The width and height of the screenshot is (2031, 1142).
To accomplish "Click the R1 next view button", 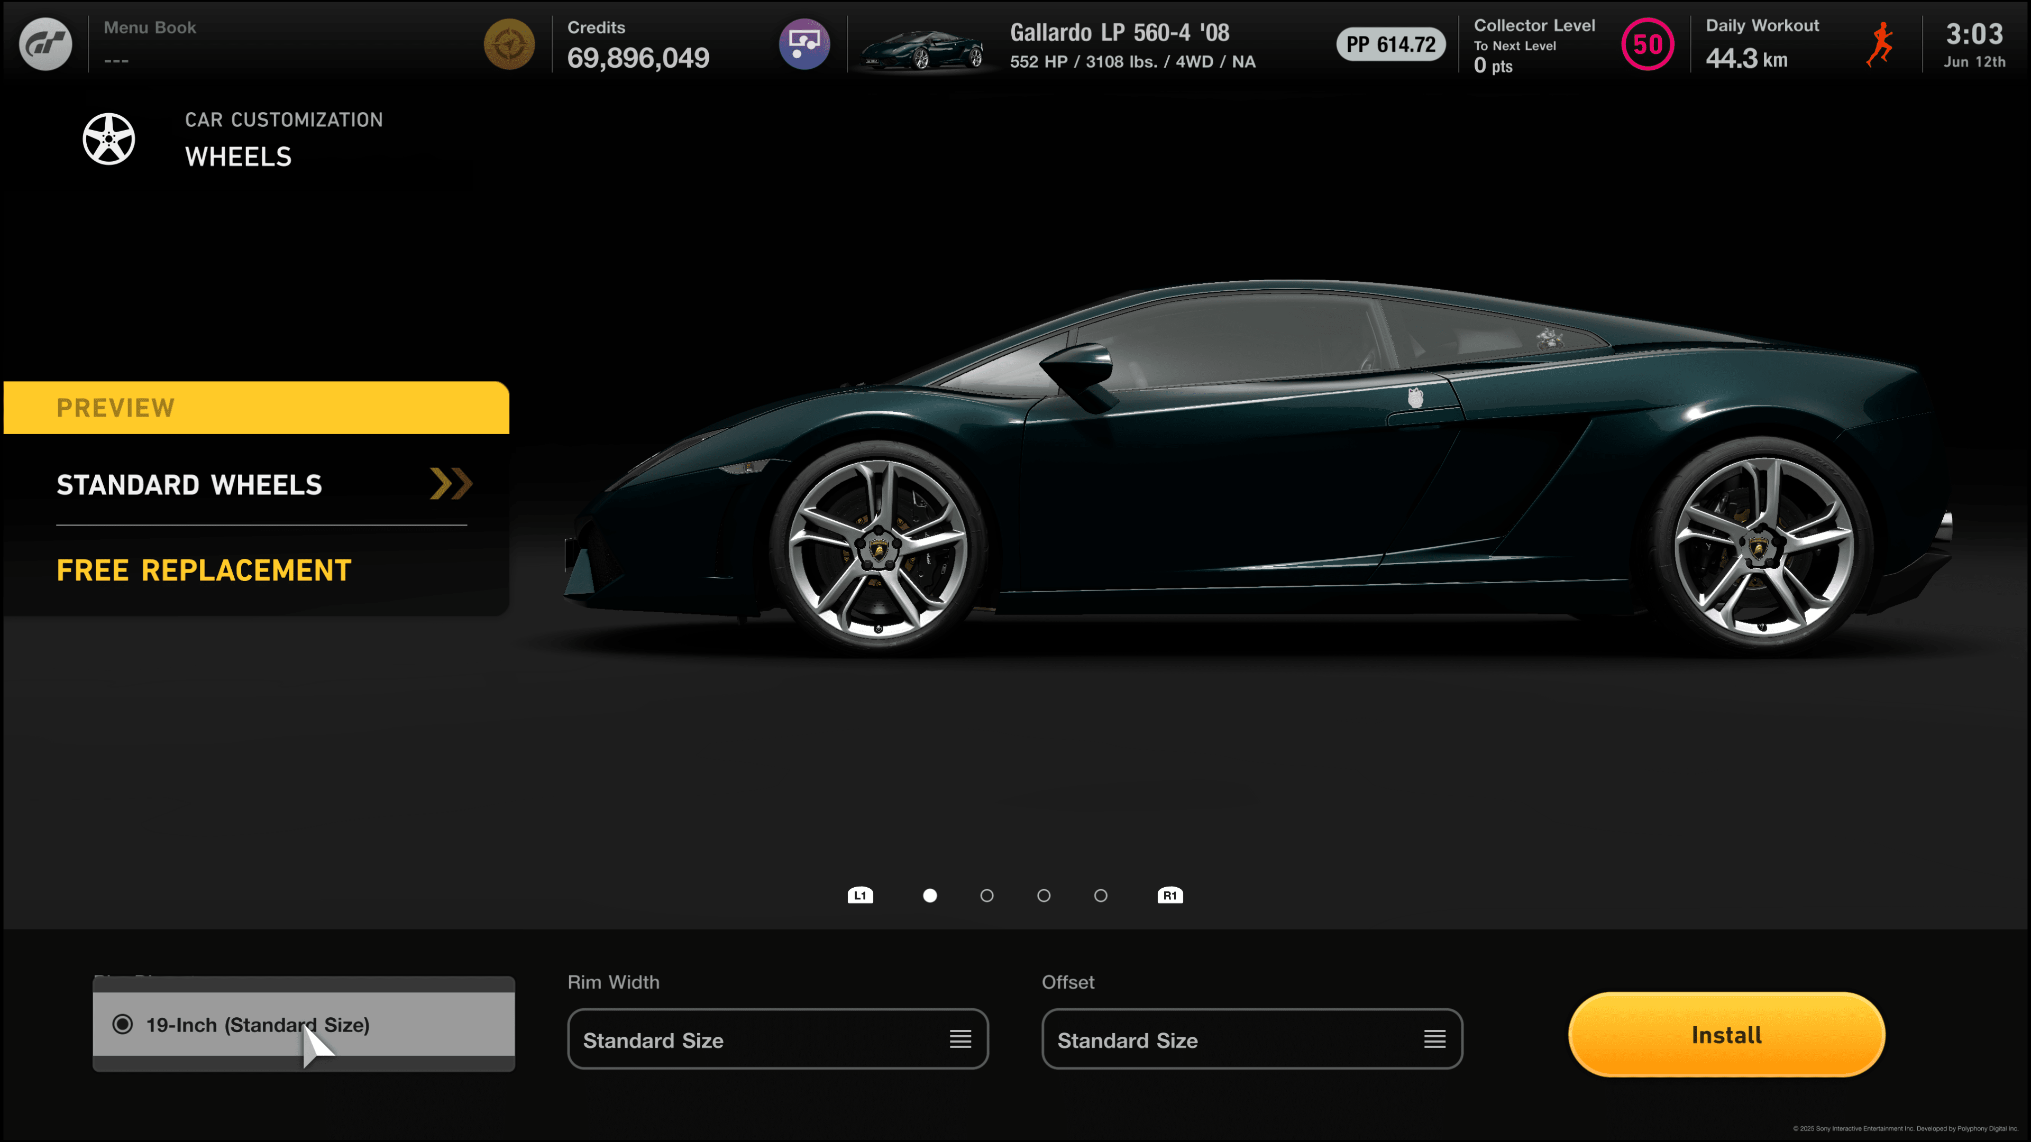I will [x=1170, y=895].
